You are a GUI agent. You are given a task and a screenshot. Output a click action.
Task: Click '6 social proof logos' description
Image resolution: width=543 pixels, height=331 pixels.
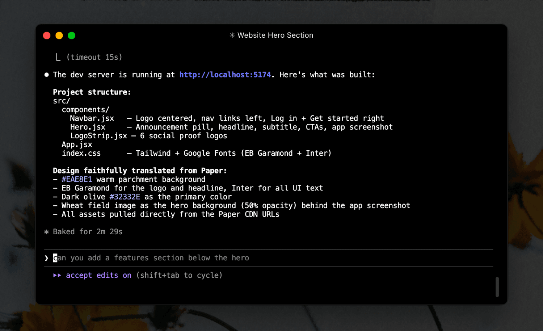[184, 136]
